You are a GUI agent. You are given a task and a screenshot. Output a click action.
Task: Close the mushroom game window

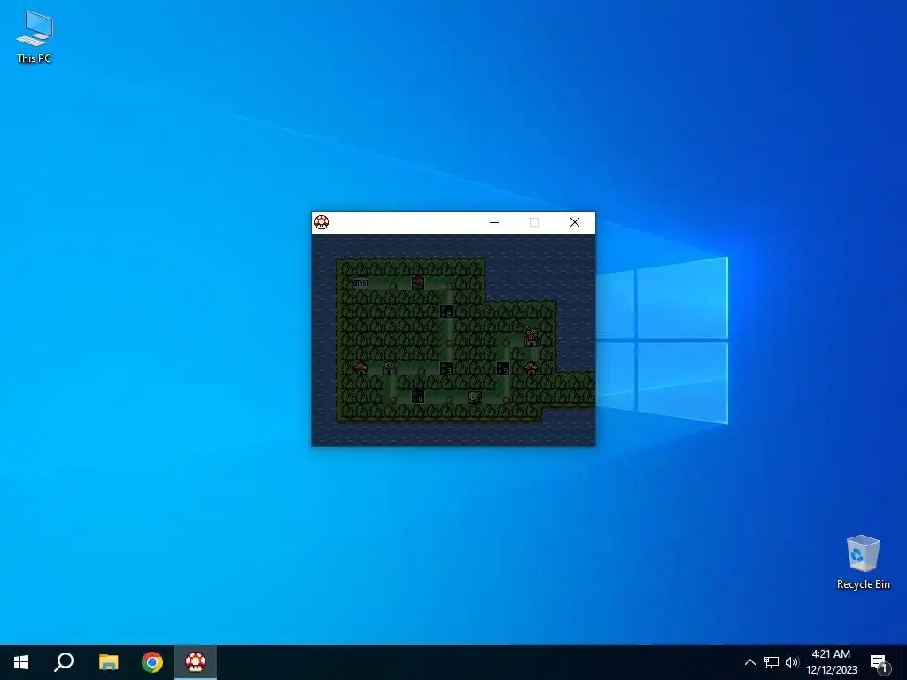pos(574,222)
